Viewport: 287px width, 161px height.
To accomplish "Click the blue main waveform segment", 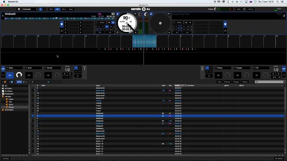I will tap(144, 42).
